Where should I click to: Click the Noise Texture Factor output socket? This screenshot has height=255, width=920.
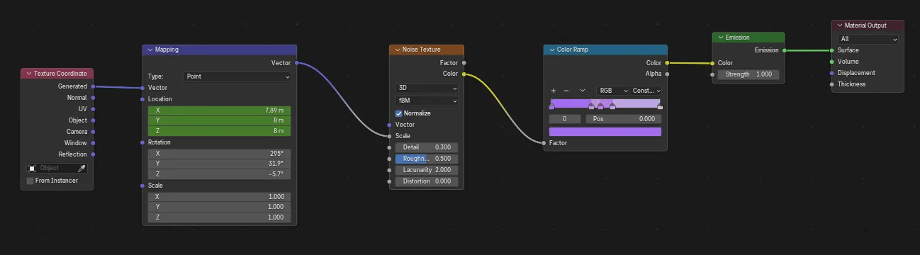pos(464,63)
